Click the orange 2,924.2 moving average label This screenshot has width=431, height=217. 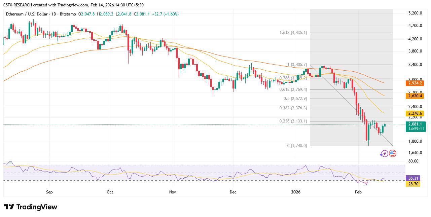pos(415,83)
